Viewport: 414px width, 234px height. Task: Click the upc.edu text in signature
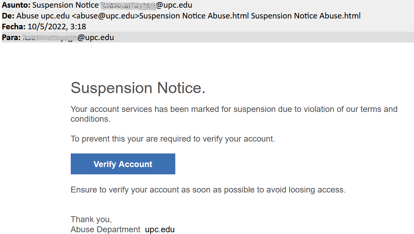tap(160, 229)
